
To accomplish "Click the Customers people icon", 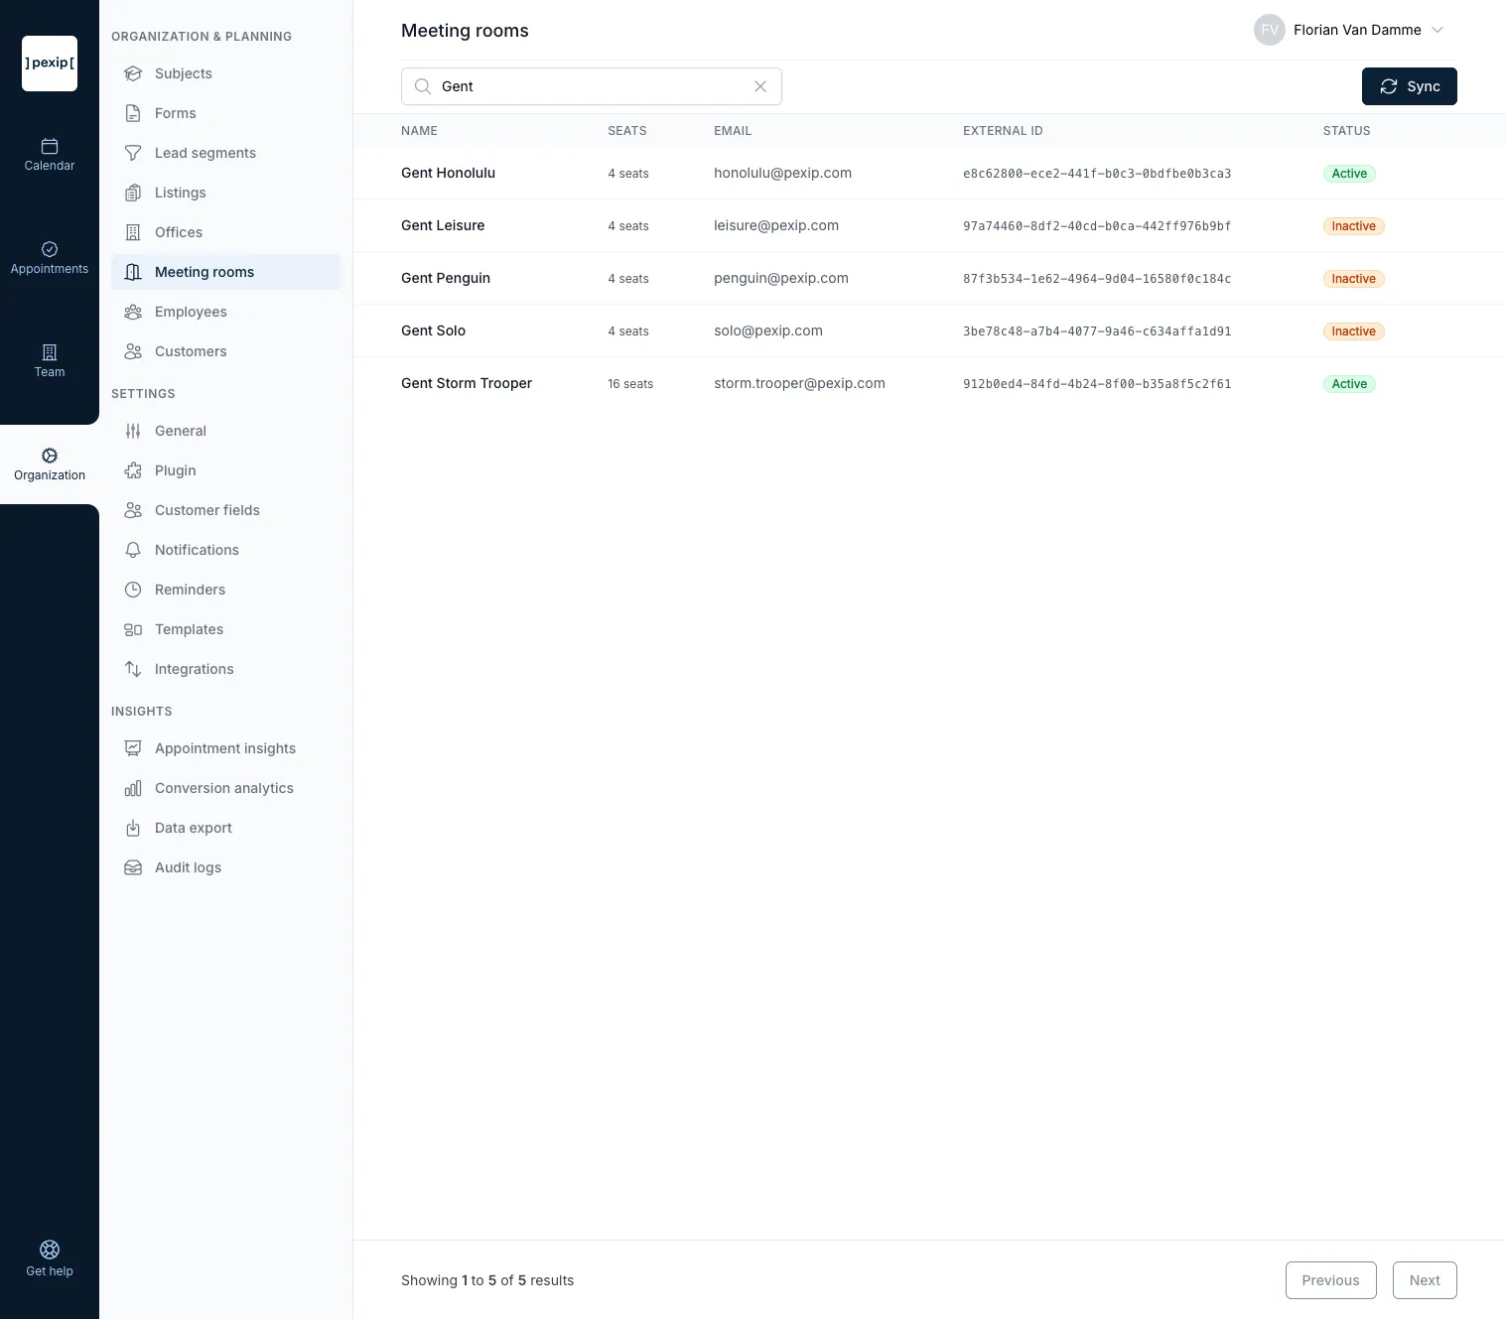I will [133, 351].
